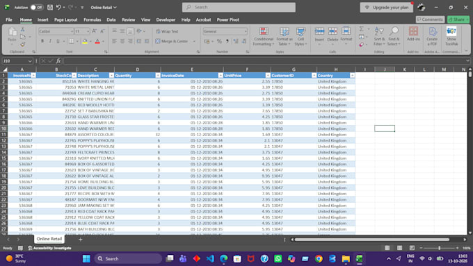The image size is (473, 266).
Task: Open the Country column filter dropdown
Action: tap(352, 75)
